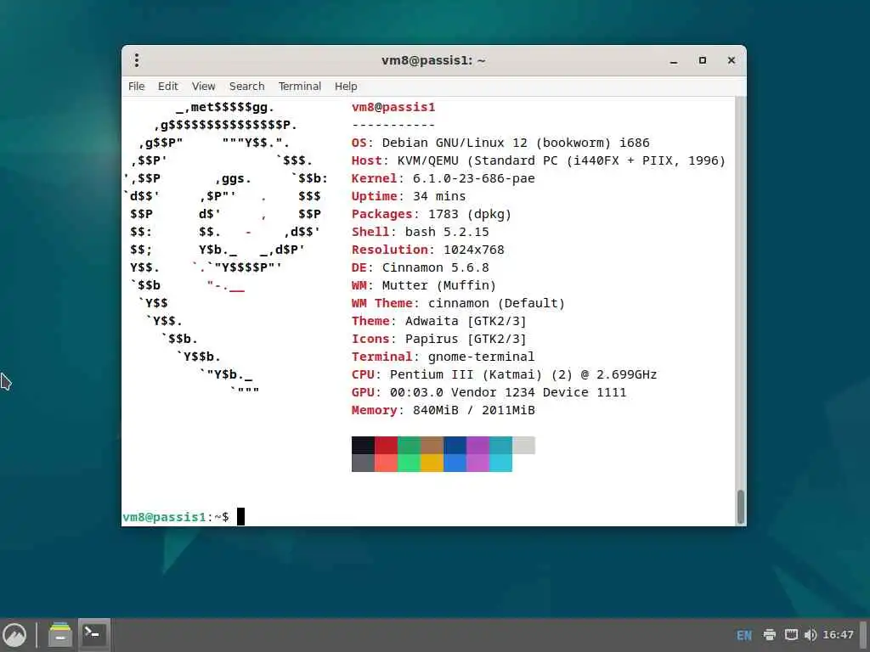Click the DE line Cinnamon 5.6.8
This screenshot has height=652, width=870.
[x=420, y=267]
